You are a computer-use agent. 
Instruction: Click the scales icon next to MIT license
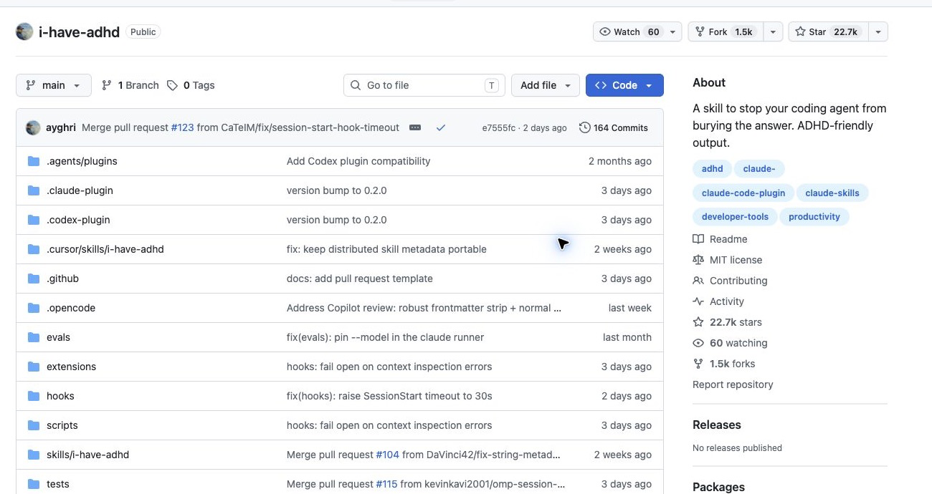698,260
